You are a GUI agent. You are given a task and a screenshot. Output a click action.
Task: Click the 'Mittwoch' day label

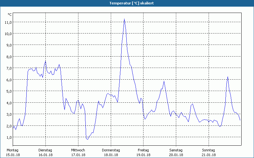(78, 150)
